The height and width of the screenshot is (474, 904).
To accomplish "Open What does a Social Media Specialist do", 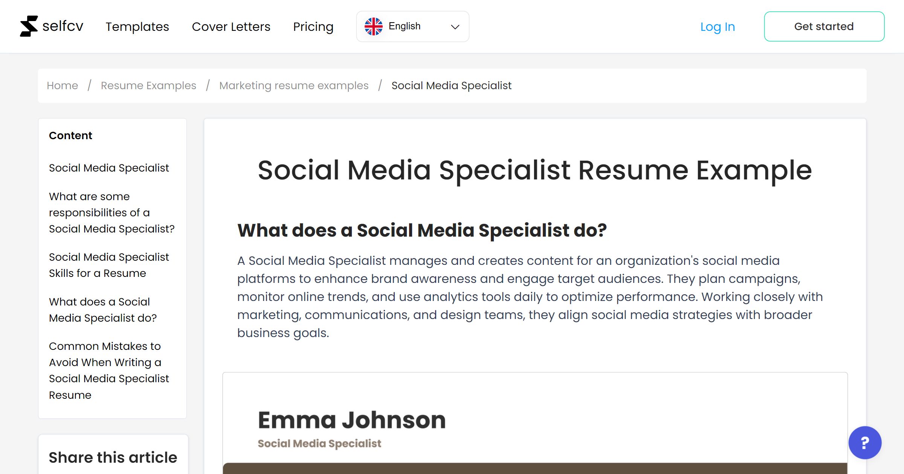I will pyautogui.click(x=102, y=310).
